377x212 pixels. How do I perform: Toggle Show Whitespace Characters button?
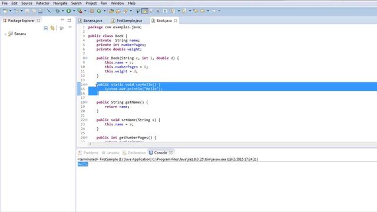165,11
